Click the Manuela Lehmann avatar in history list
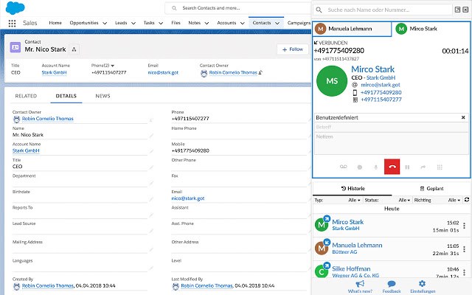 322,248
